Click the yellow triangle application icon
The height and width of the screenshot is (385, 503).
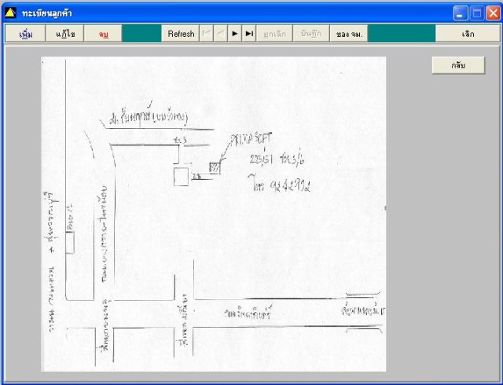pos(10,13)
